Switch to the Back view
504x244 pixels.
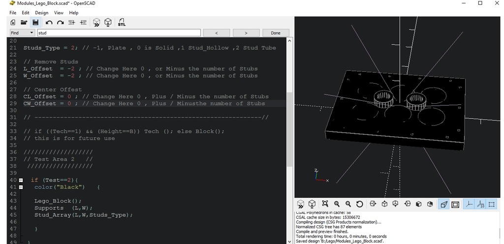click(x=430, y=204)
